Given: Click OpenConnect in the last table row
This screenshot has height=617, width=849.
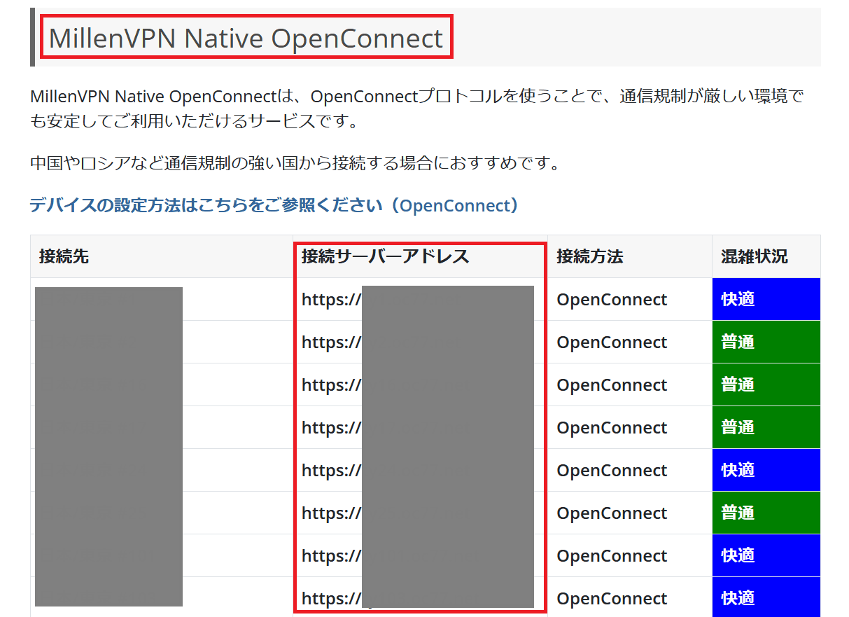Looking at the screenshot, I should point(612,598).
